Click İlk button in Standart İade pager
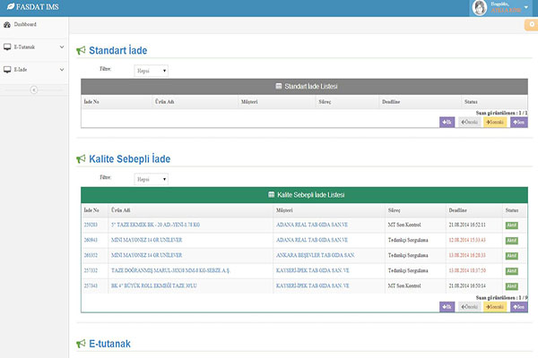The height and width of the screenshot is (358, 538). click(x=447, y=123)
